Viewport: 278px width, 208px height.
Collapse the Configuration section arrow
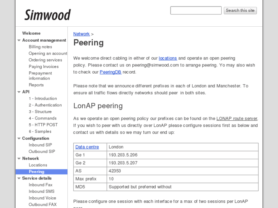pyautogui.click(x=19, y=139)
